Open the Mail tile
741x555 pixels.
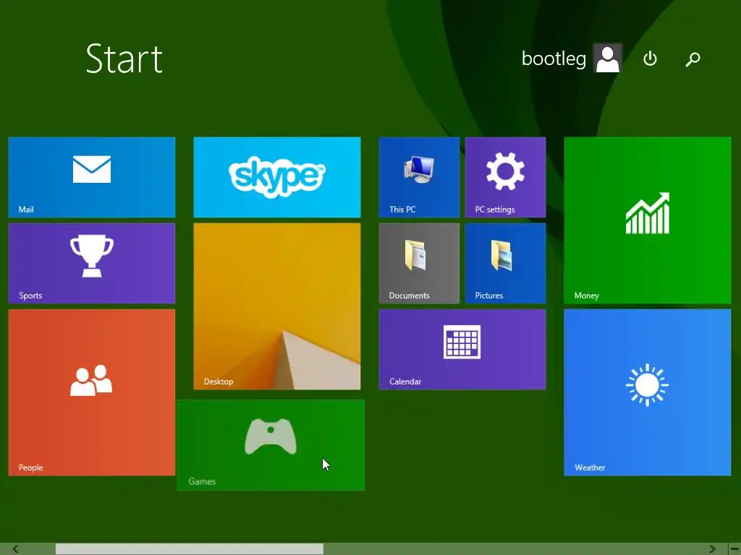click(x=92, y=178)
